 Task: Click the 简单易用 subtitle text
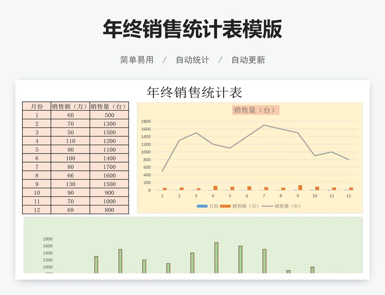(x=137, y=60)
